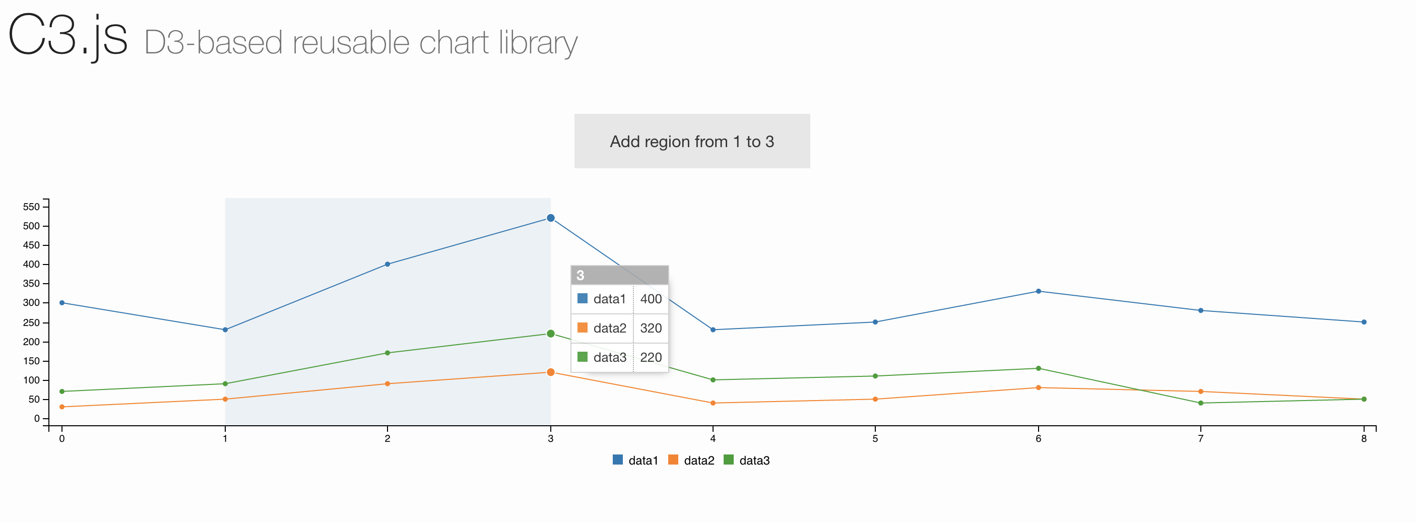Select the highlighted data1 point at x=3
The image size is (1416, 523).
pos(550,218)
